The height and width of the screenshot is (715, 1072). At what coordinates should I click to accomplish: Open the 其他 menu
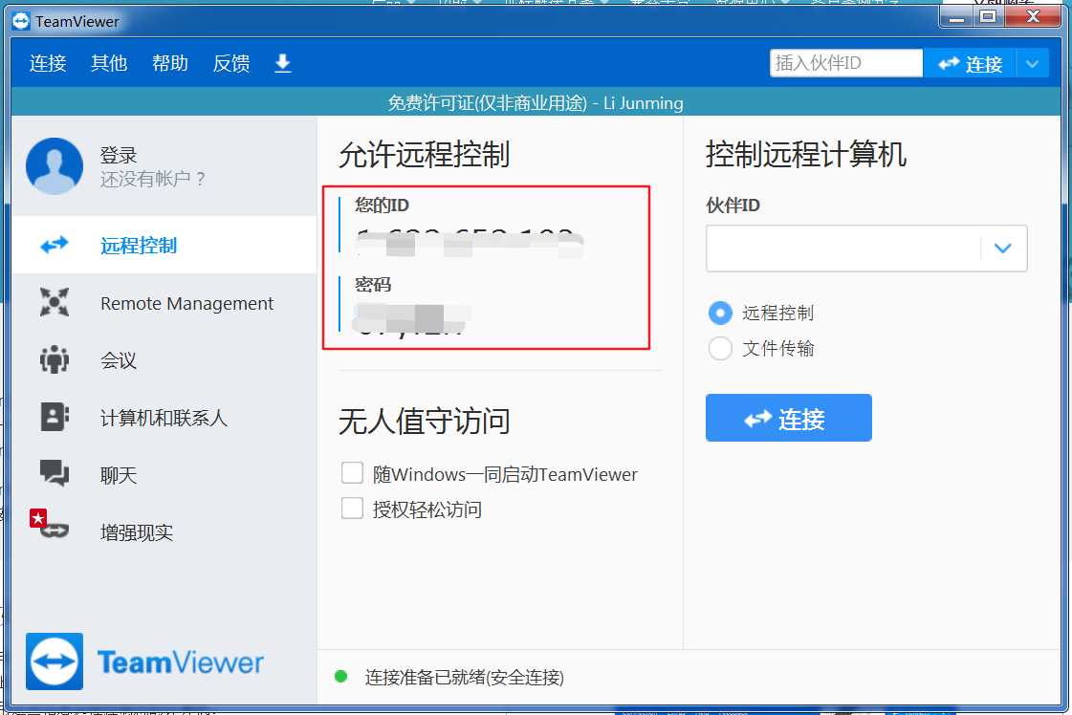pyautogui.click(x=109, y=64)
